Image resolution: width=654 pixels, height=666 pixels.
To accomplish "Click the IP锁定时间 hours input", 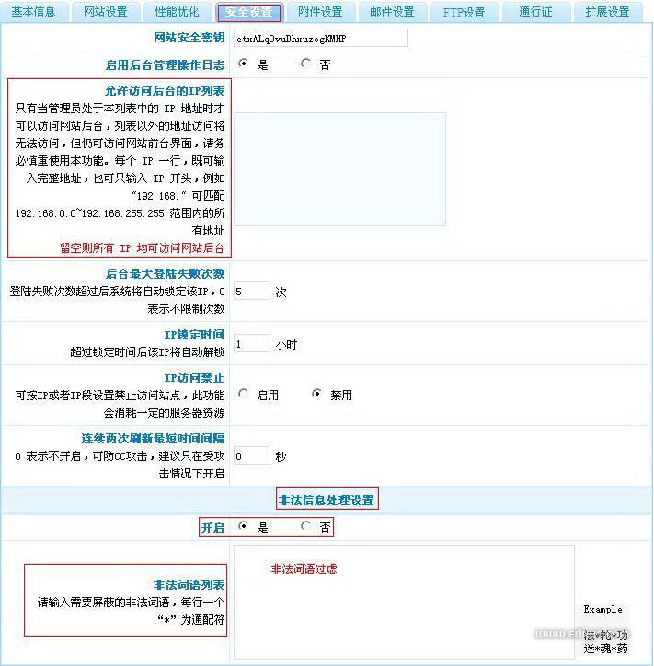I will coord(252,344).
